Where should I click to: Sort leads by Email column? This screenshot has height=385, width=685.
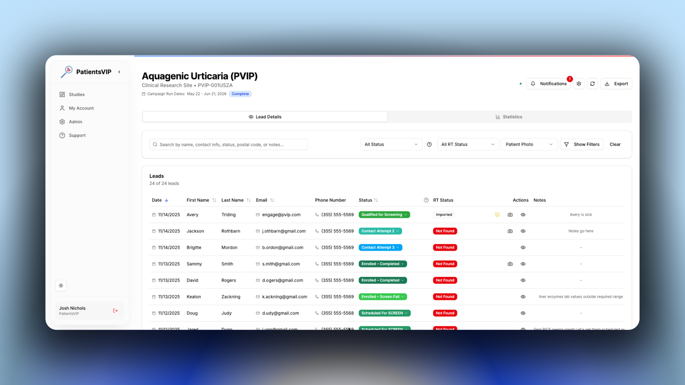click(272, 200)
